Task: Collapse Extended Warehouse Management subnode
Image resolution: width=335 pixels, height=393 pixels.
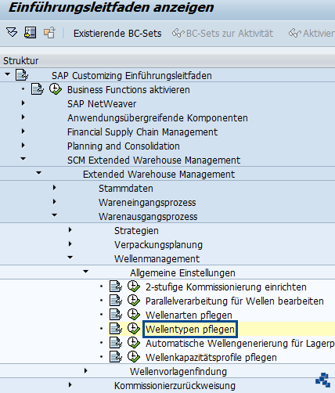Action: (39, 173)
